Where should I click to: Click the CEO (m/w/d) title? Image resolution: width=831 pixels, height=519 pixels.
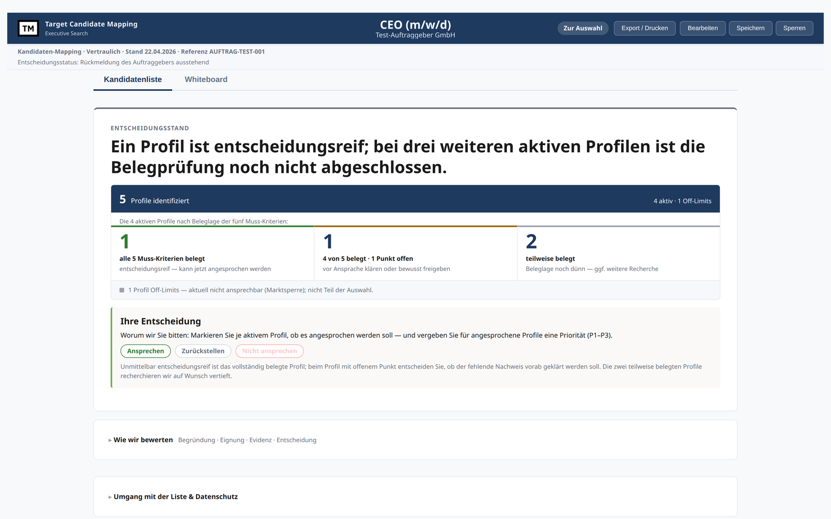(x=415, y=24)
